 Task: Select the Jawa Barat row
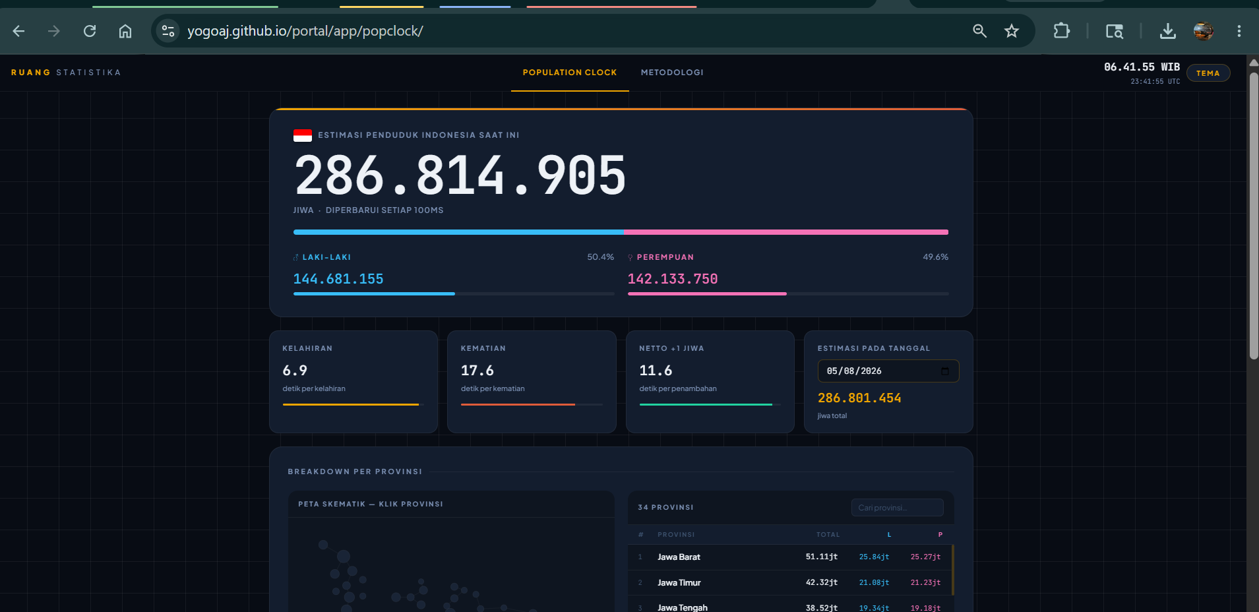pyautogui.click(x=789, y=557)
